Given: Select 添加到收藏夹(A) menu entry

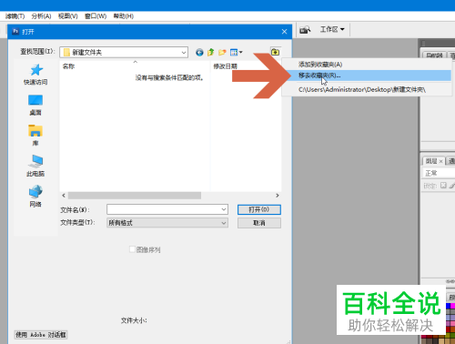Looking at the screenshot, I should 367,65.
